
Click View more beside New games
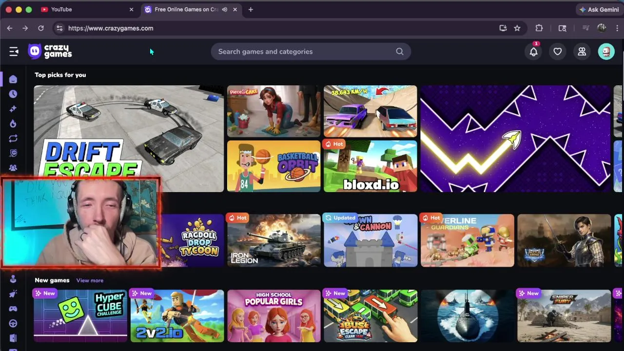click(x=90, y=280)
